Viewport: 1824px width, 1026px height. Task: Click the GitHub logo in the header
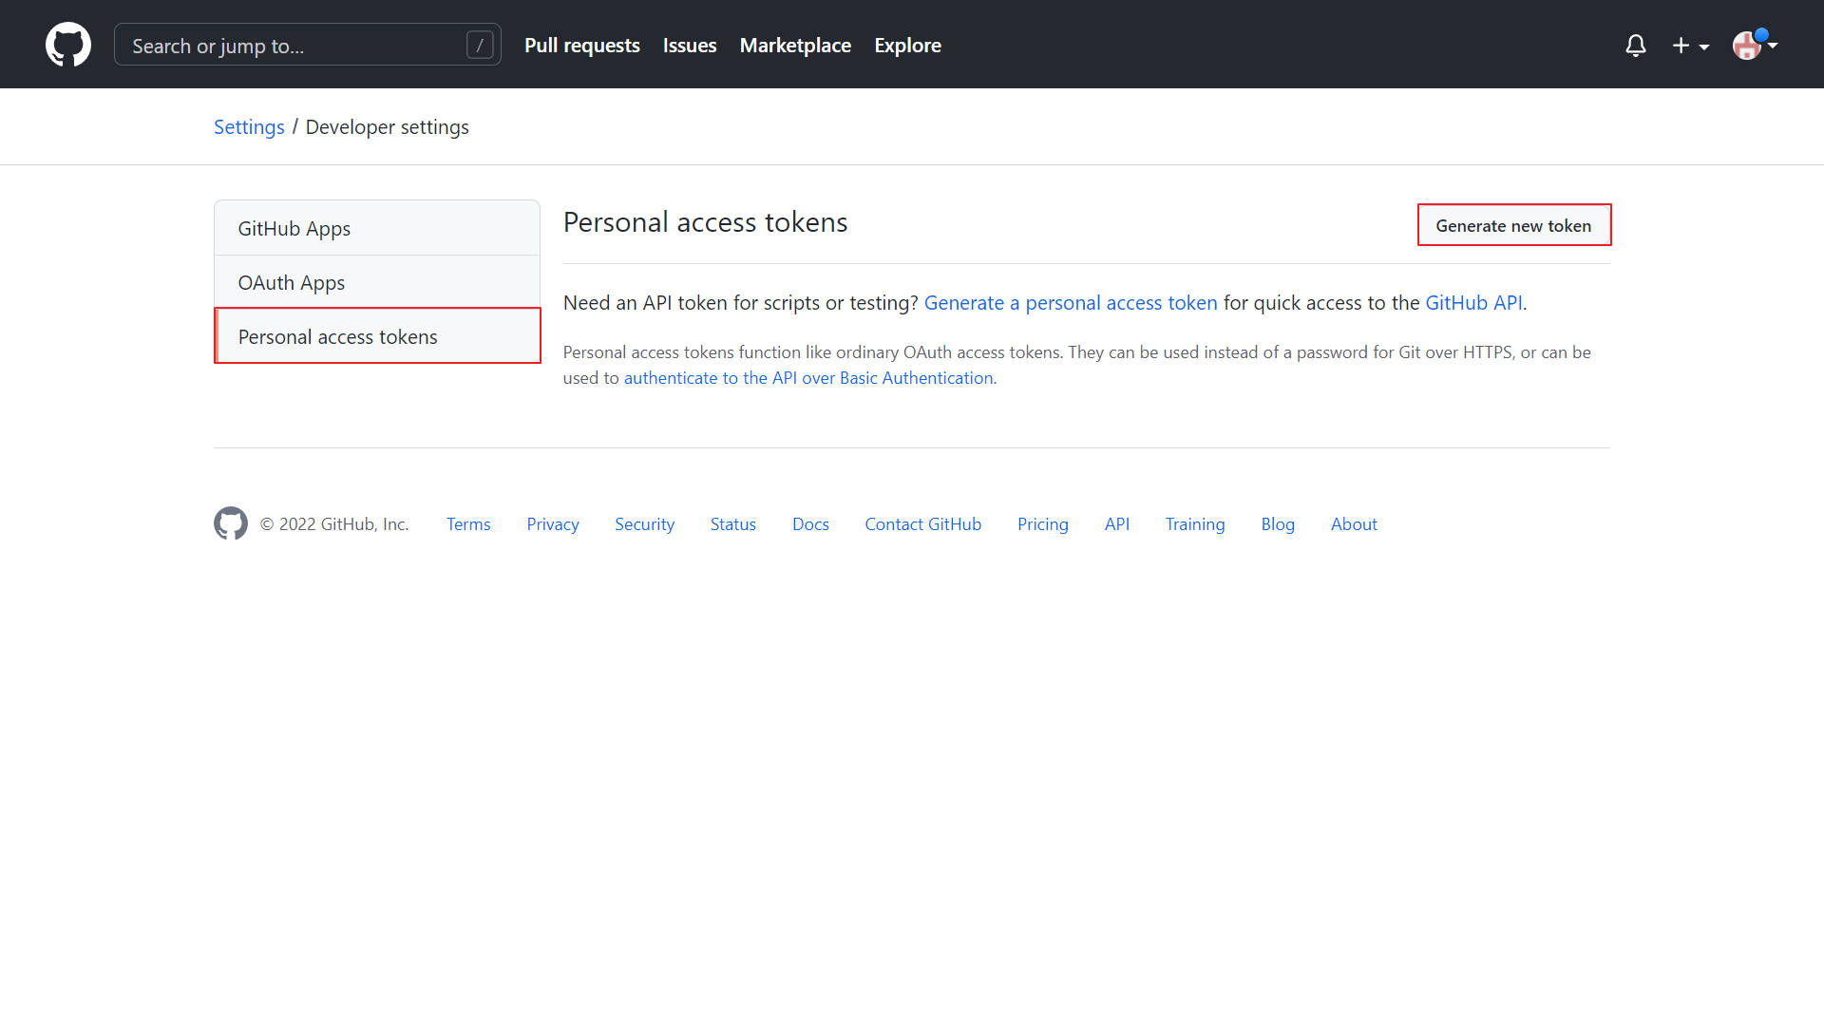coord(68,45)
